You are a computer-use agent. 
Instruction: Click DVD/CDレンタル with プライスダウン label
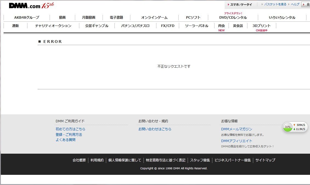tap(233, 17)
